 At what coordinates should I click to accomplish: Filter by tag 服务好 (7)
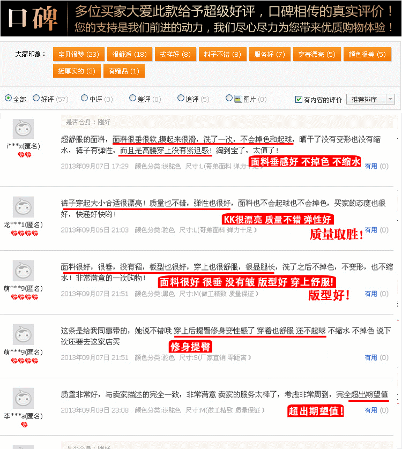pyautogui.click(x=270, y=55)
